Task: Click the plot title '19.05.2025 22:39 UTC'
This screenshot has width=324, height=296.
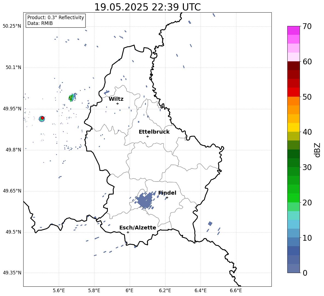Action: (x=147, y=7)
